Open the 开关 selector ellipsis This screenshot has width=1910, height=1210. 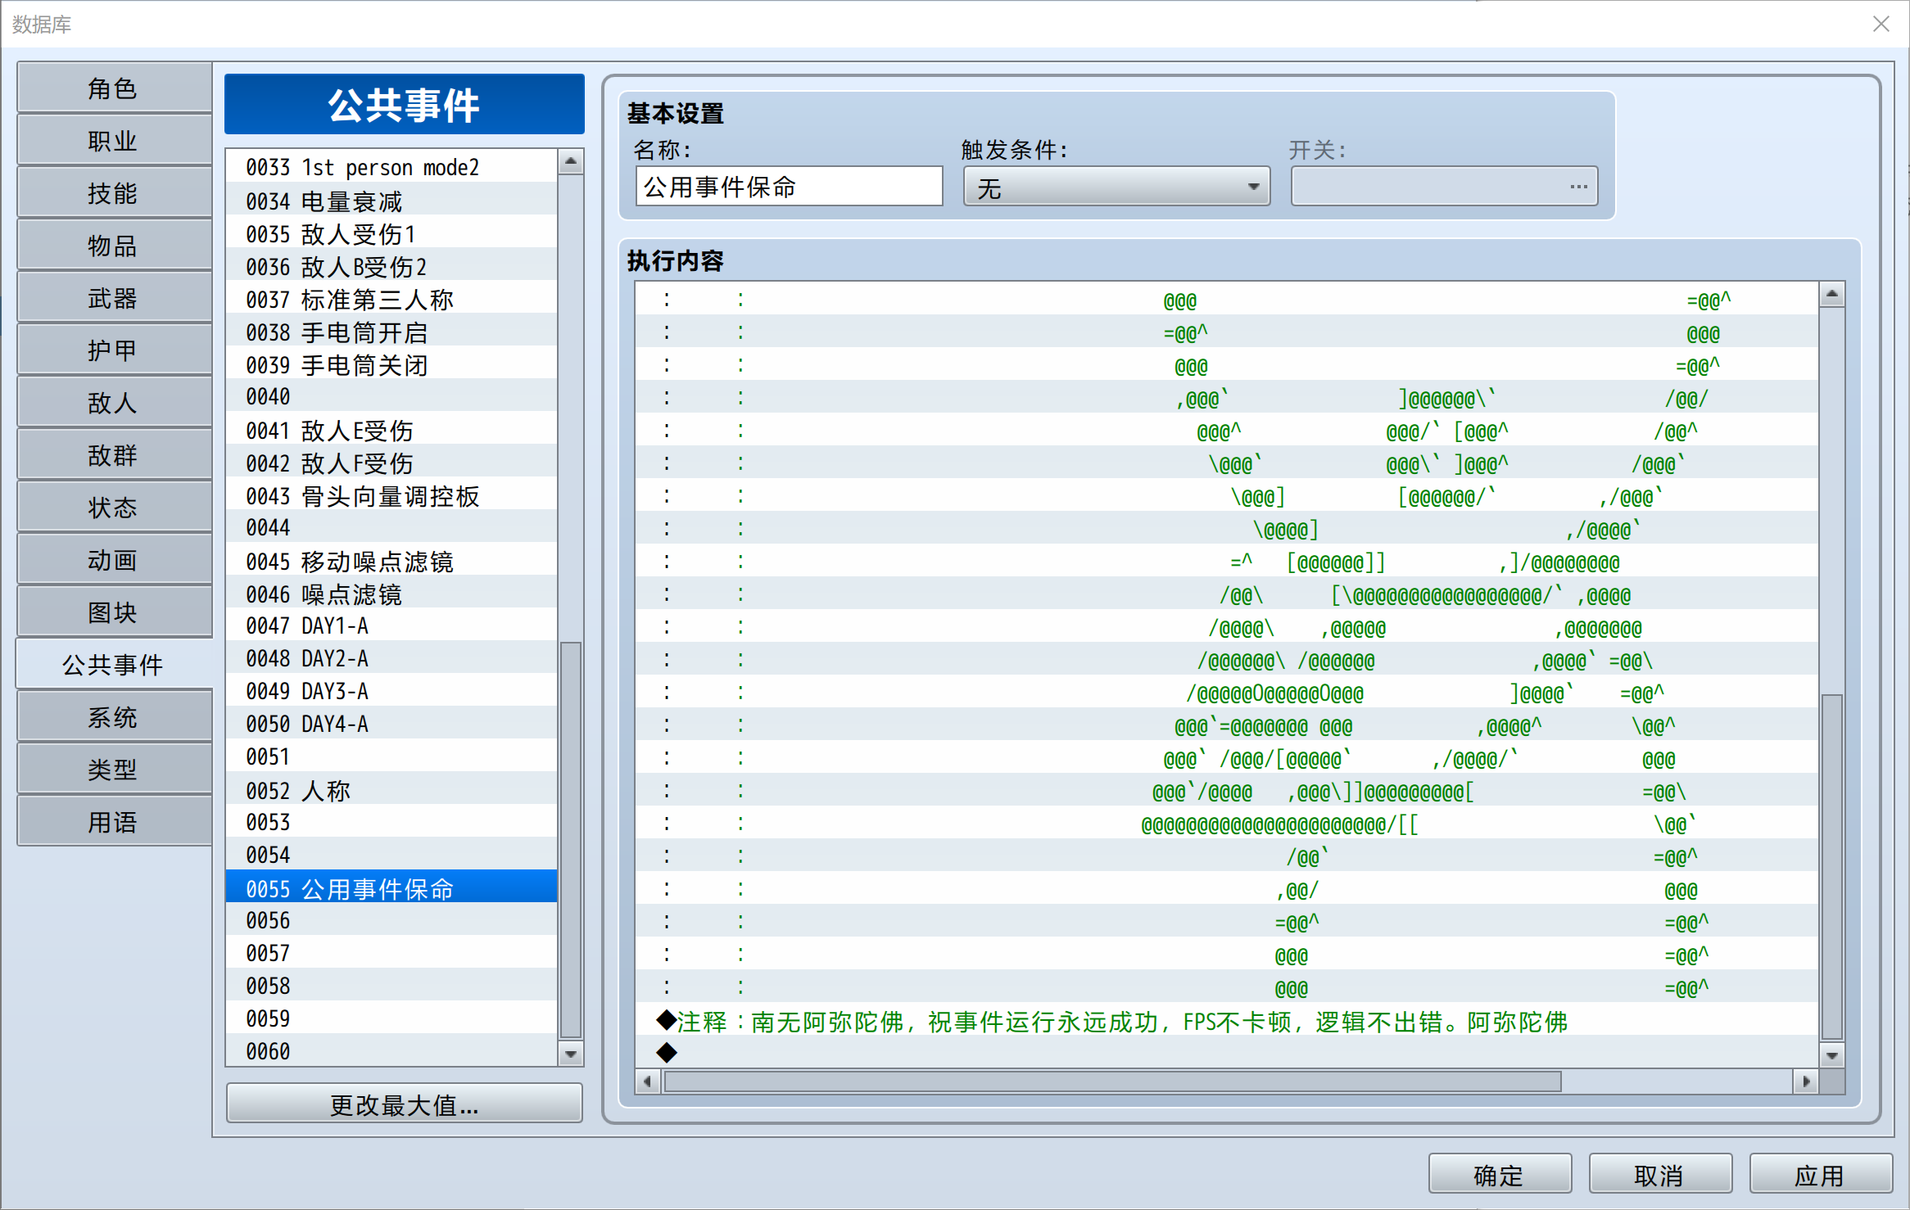(1578, 187)
